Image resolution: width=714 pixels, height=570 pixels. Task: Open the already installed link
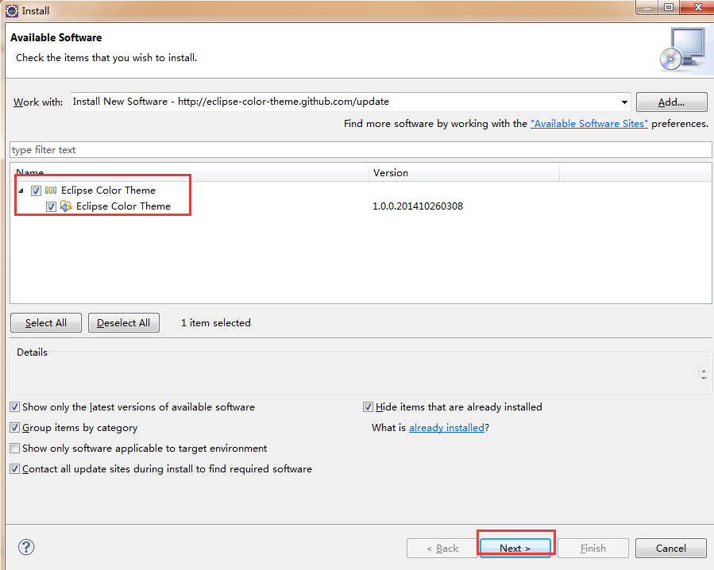click(x=446, y=427)
